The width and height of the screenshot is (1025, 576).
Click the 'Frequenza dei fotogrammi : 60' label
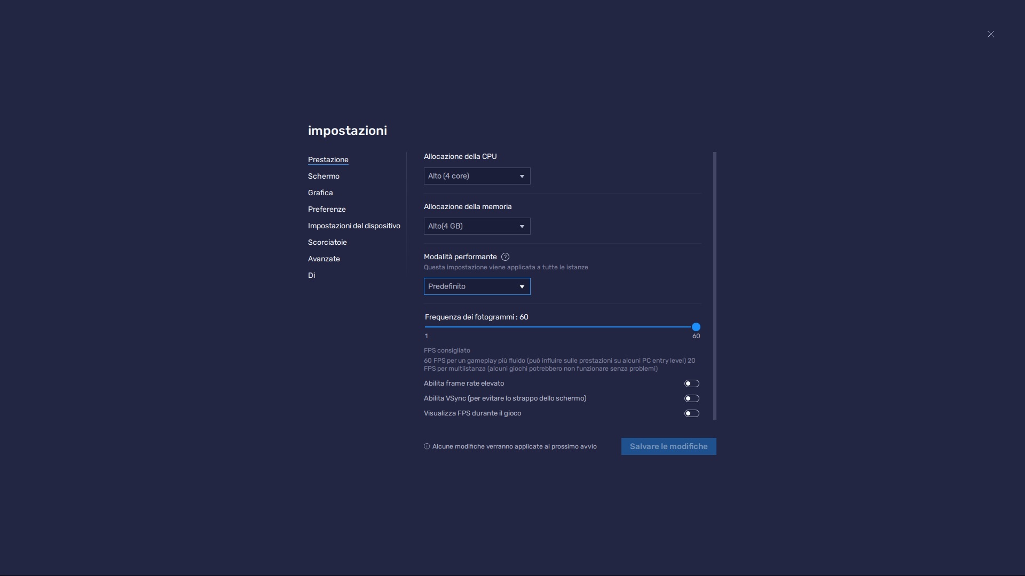(476, 317)
